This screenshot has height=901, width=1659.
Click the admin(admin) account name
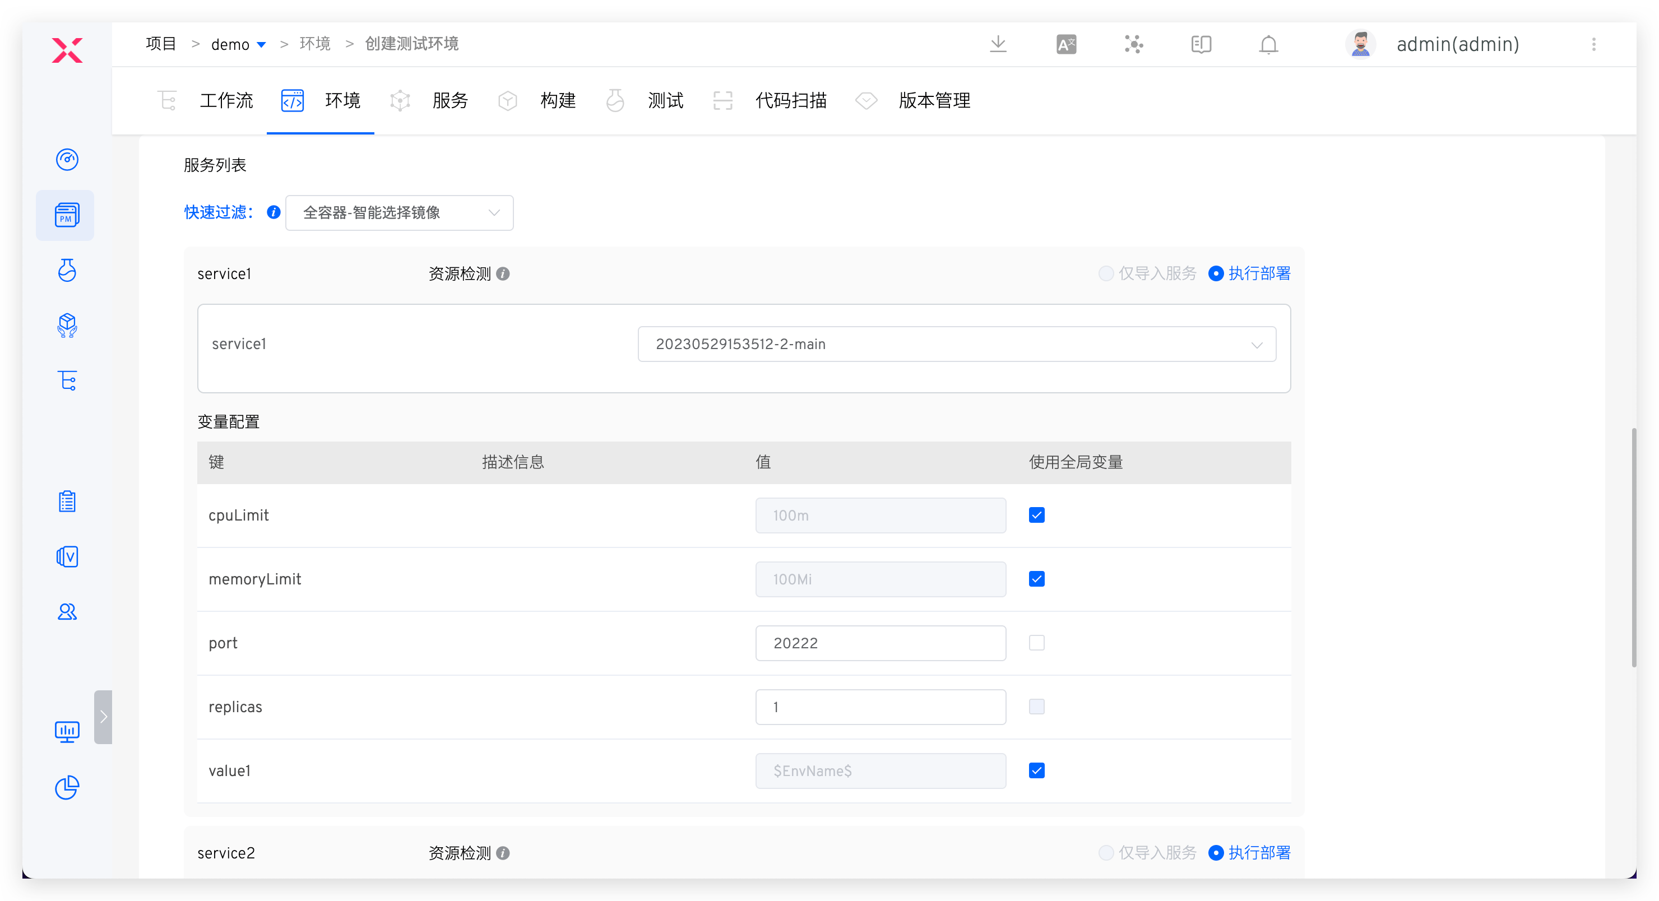1457,44
